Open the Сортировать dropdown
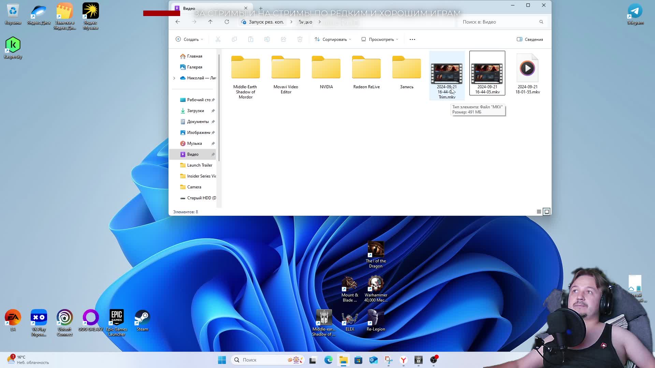Image resolution: width=655 pixels, height=368 pixels. click(x=333, y=40)
